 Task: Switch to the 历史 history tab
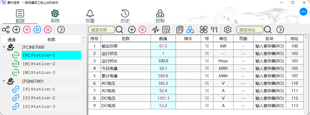pos(125,16)
